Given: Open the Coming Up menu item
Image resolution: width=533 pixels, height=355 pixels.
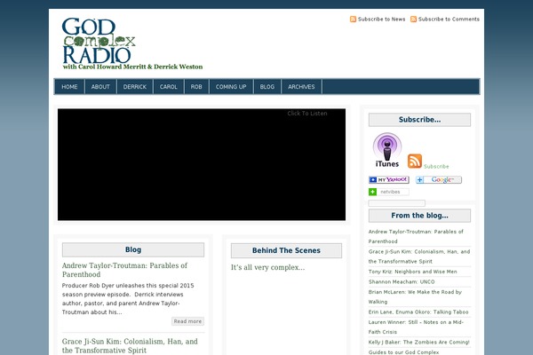Looking at the screenshot, I should coord(231,87).
